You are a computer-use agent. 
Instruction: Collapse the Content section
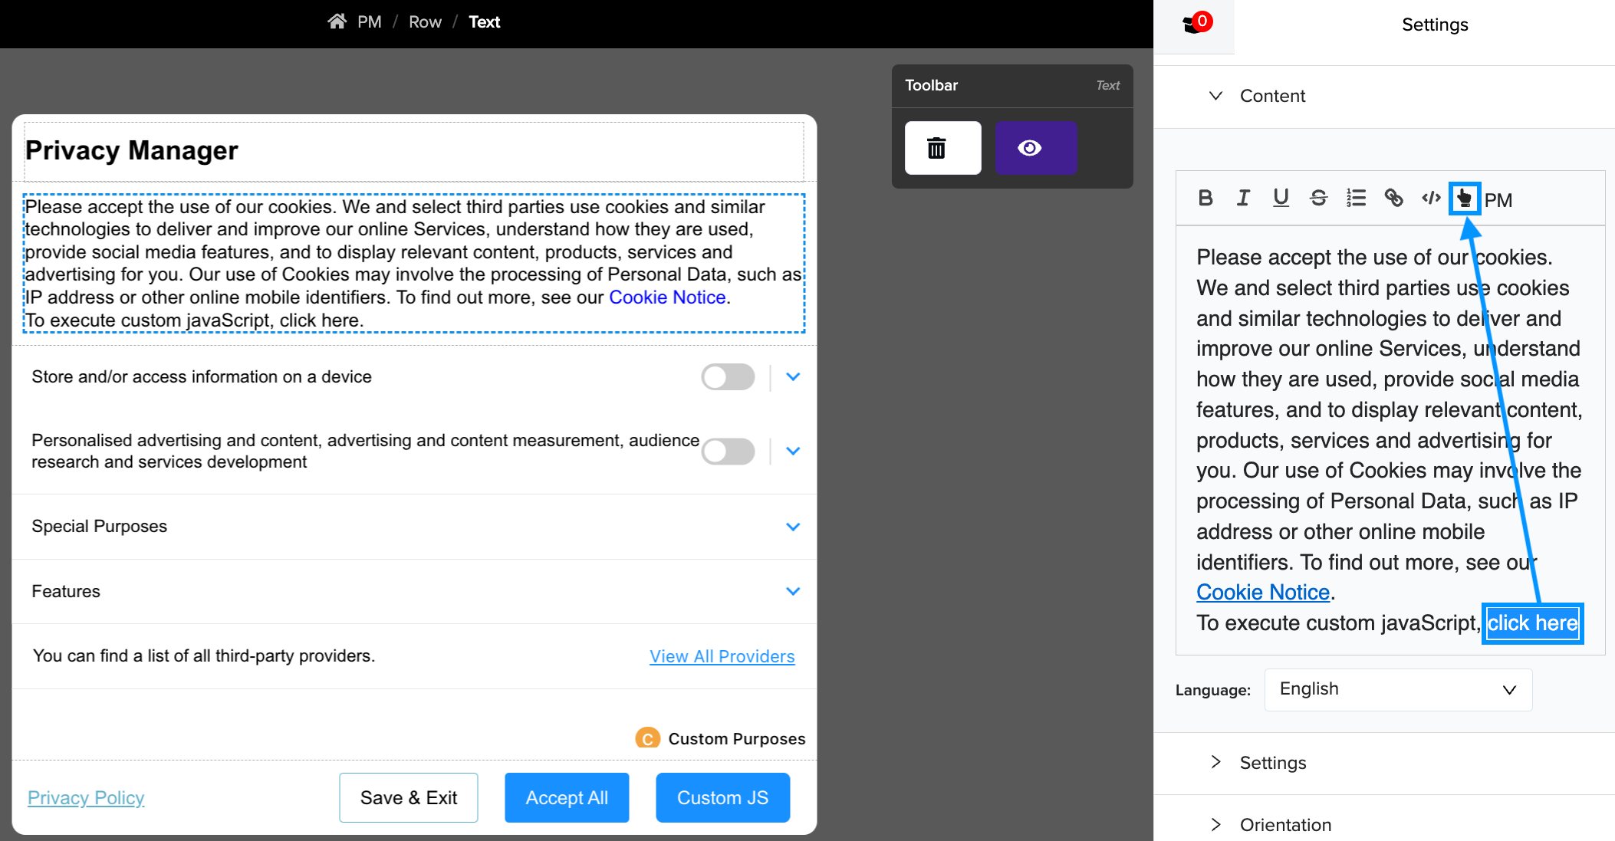pos(1384,96)
